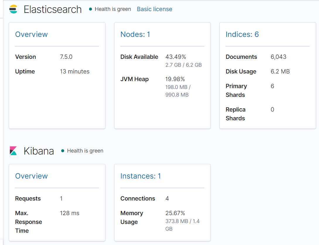Click the Max. Response Time 128 ms value
The width and height of the screenshot is (319, 245).
tap(70, 213)
